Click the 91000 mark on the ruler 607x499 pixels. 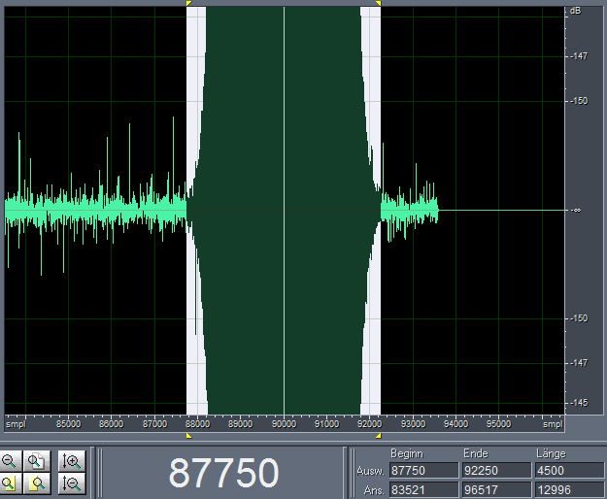[326, 424]
